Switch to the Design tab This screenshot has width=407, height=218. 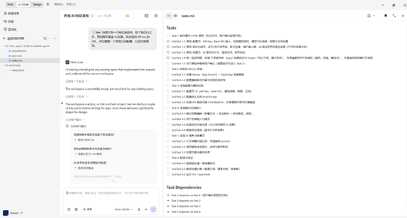37,4
